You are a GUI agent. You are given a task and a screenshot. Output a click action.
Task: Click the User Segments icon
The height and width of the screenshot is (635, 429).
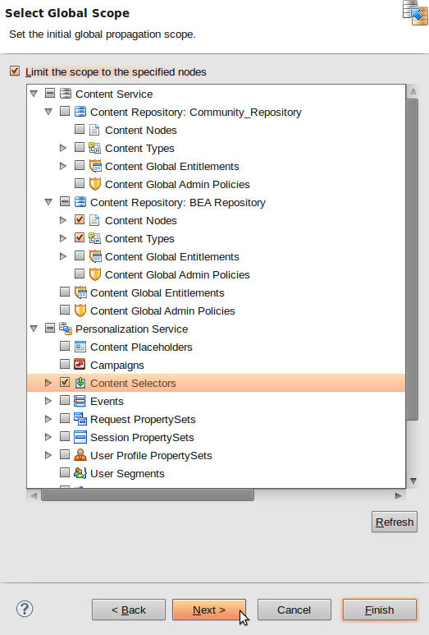click(x=80, y=473)
